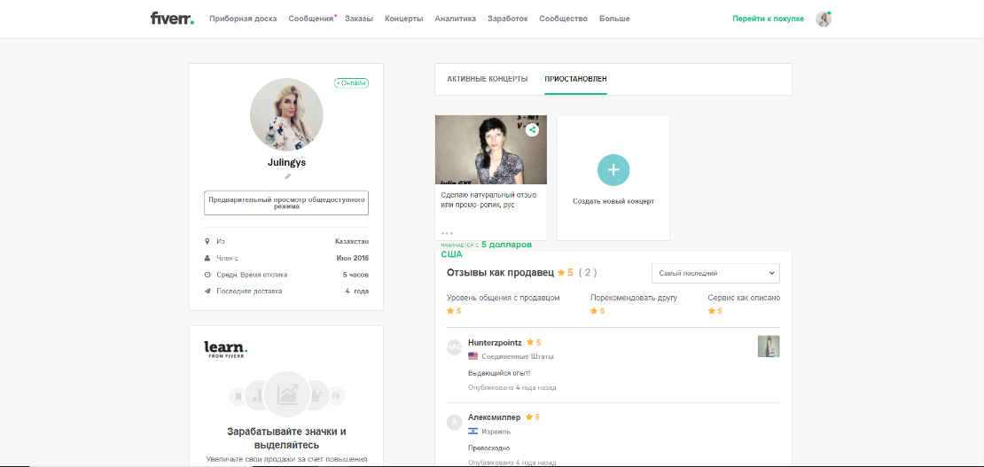Click Предварительный просмотр общедоступного режима button
The image size is (984, 467).
286,203
